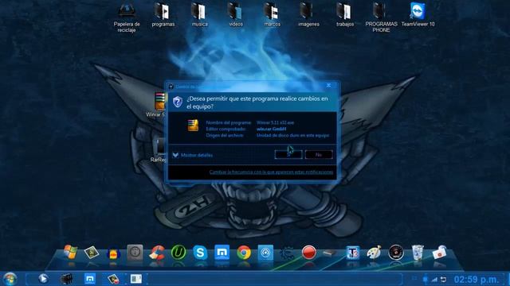Open the programas desktop folder
This screenshot has height=286, width=510.
163,15
